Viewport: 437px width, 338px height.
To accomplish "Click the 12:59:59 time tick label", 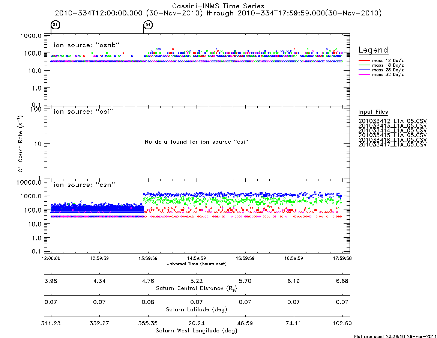I will click(99, 258).
